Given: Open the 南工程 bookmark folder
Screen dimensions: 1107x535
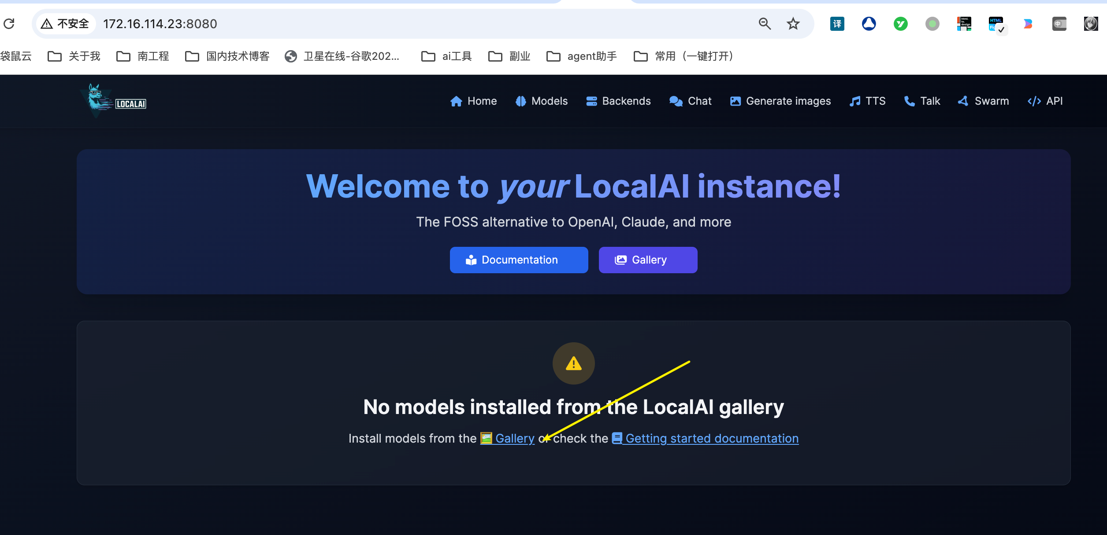Looking at the screenshot, I should point(143,56).
